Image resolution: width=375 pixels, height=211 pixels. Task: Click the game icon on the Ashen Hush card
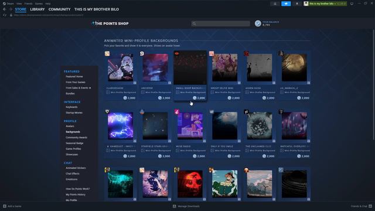point(246,53)
